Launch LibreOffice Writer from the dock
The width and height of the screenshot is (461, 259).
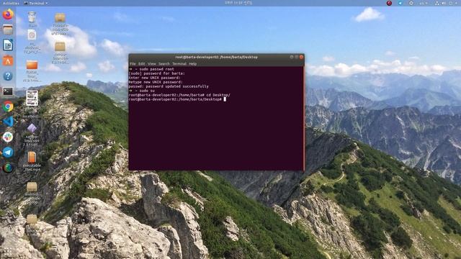click(8, 45)
